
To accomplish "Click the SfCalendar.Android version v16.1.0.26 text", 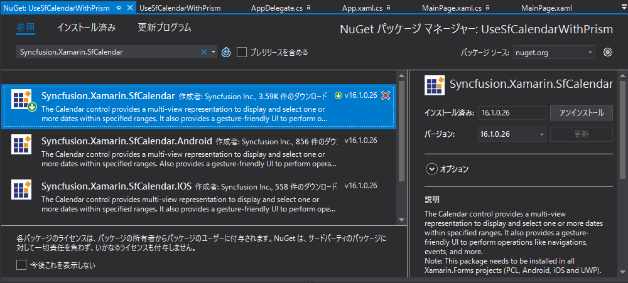I will (x=361, y=141).
